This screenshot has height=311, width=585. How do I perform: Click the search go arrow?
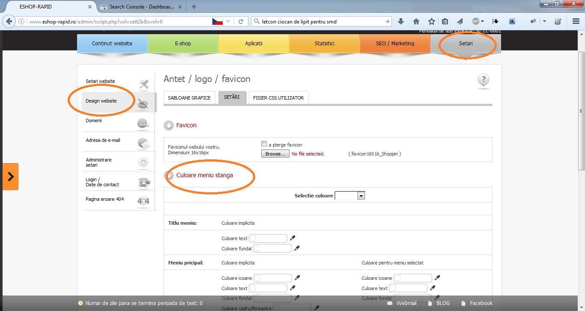pos(388,21)
